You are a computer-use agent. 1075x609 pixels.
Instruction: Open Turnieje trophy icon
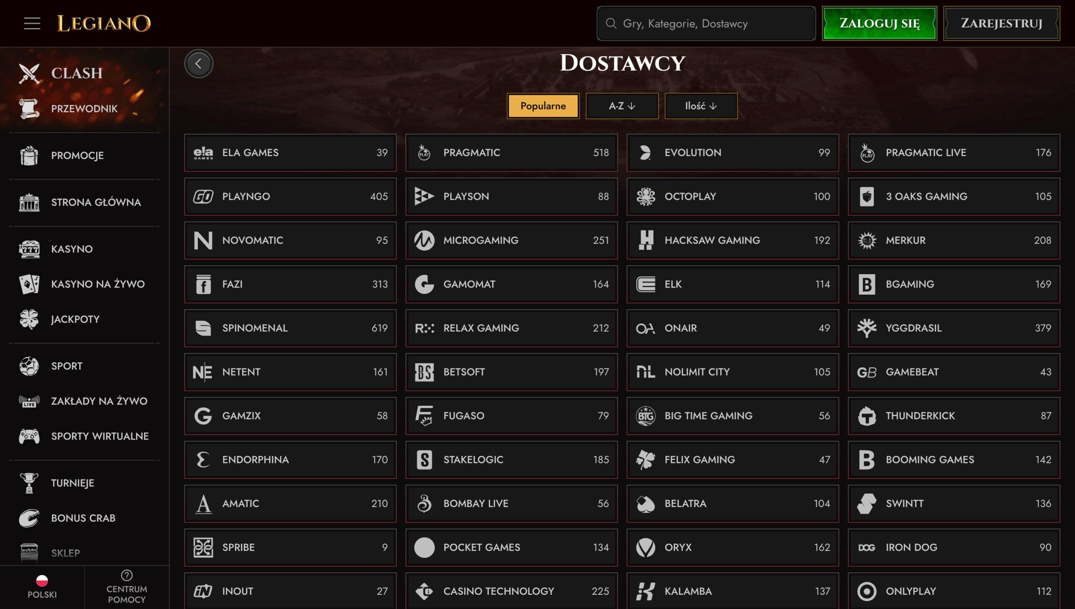29,483
